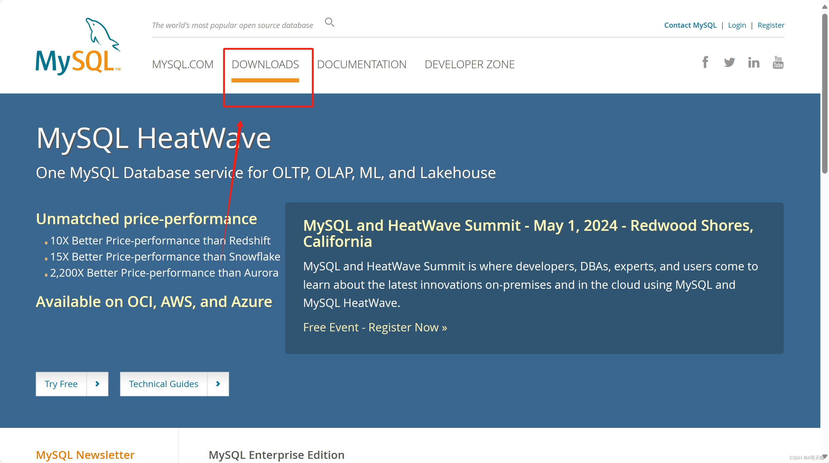Image resolution: width=829 pixels, height=463 pixels.
Task: Click the page scrollbar thumb
Action: tap(825, 93)
